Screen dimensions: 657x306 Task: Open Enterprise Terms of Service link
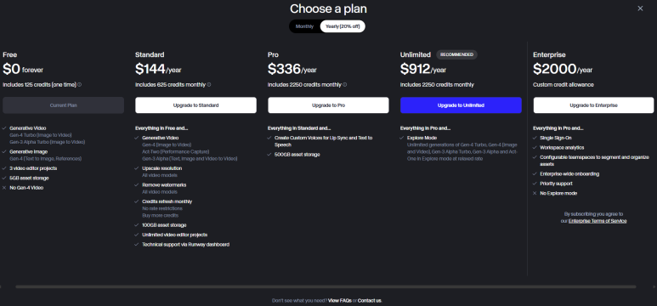pos(598,221)
